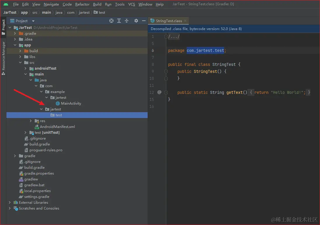Click the MainActivity class icon

pyautogui.click(x=58, y=103)
